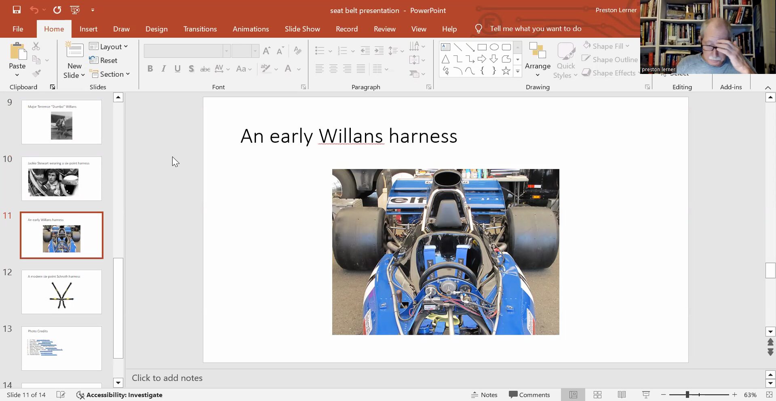Click the Paste clipboard icon
The image size is (776, 401).
(x=17, y=53)
